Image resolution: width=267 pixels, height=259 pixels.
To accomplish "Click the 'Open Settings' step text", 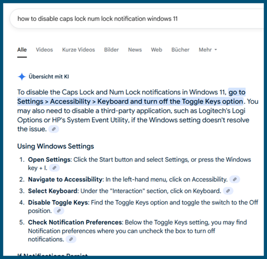I will click(49, 160).
